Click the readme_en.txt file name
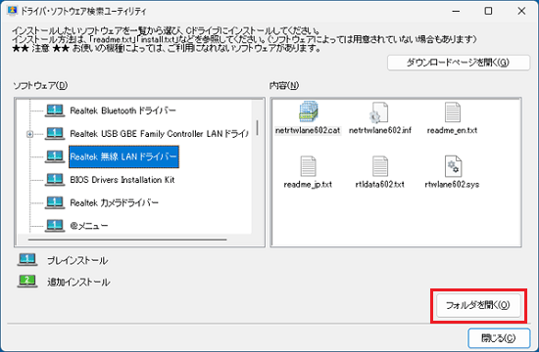This screenshot has height=352, width=539. click(452, 130)
